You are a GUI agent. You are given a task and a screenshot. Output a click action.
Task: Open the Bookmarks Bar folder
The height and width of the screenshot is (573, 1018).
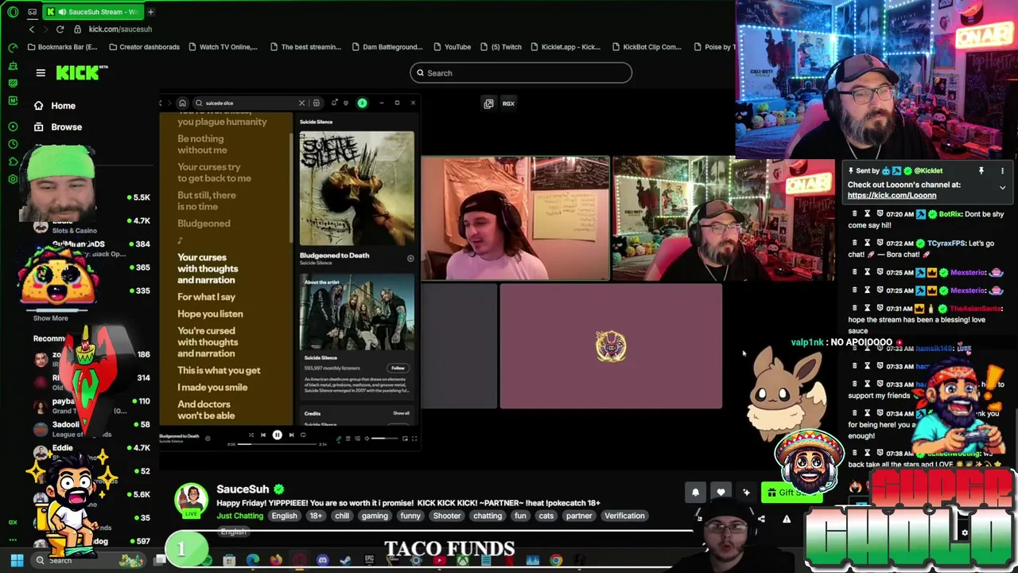[x=62, y=47]
